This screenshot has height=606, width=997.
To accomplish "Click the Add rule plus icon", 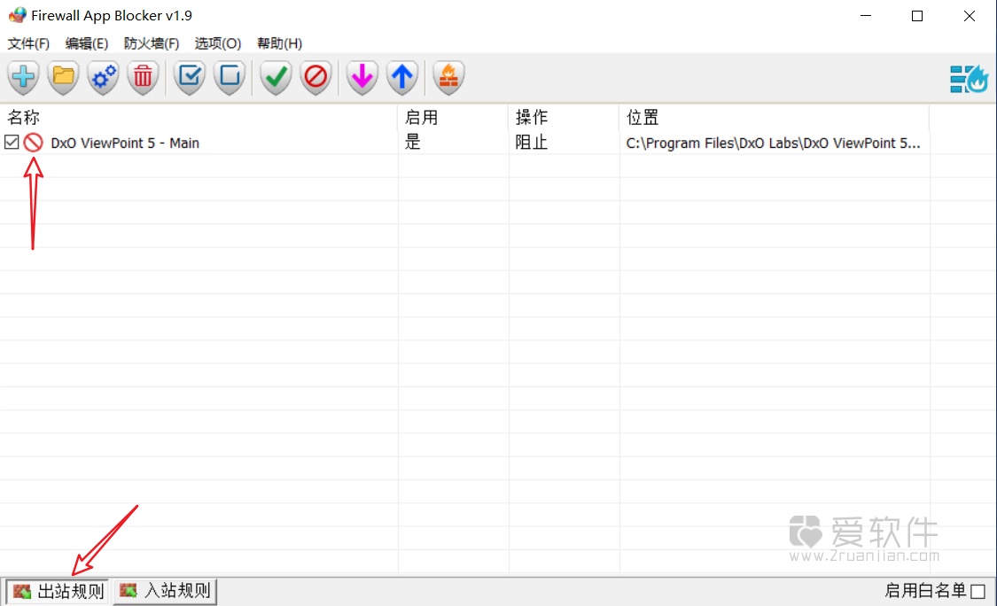I will tap(22, 77).
